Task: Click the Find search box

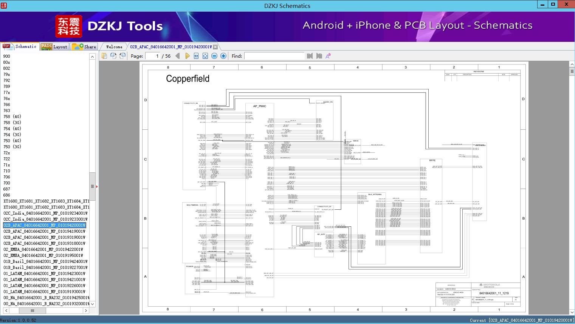Action: [x=274, y=56]
